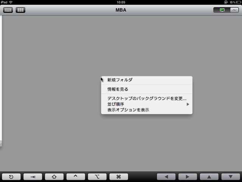Screen dimensions: 242x182
Task: Tap the Wi-Fi status icon
Action: click(11, 2)
